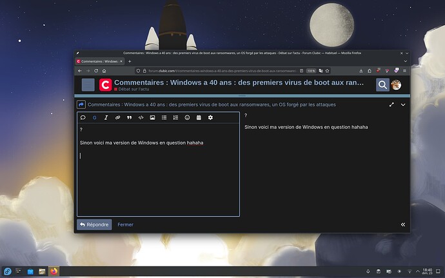The height and width of the screenshot is (278, 445).
Task: Open the emoji picker
Action: click(187, 117)
